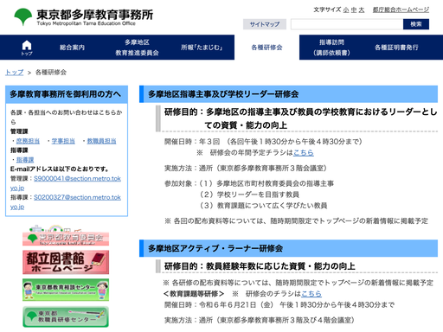
Task: Open the 年間予定チラシ こちら link
Action: (x=304, y=153)
